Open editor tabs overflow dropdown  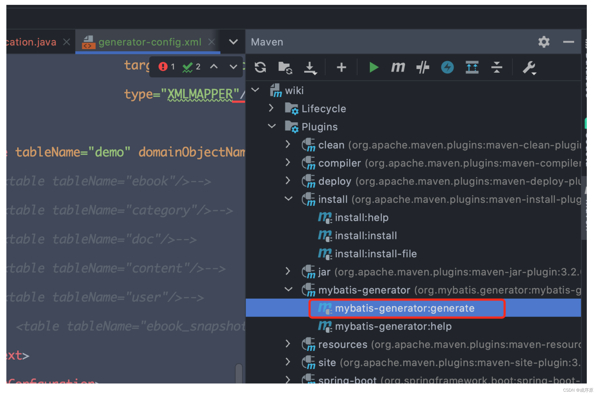(x=233, y=42)
